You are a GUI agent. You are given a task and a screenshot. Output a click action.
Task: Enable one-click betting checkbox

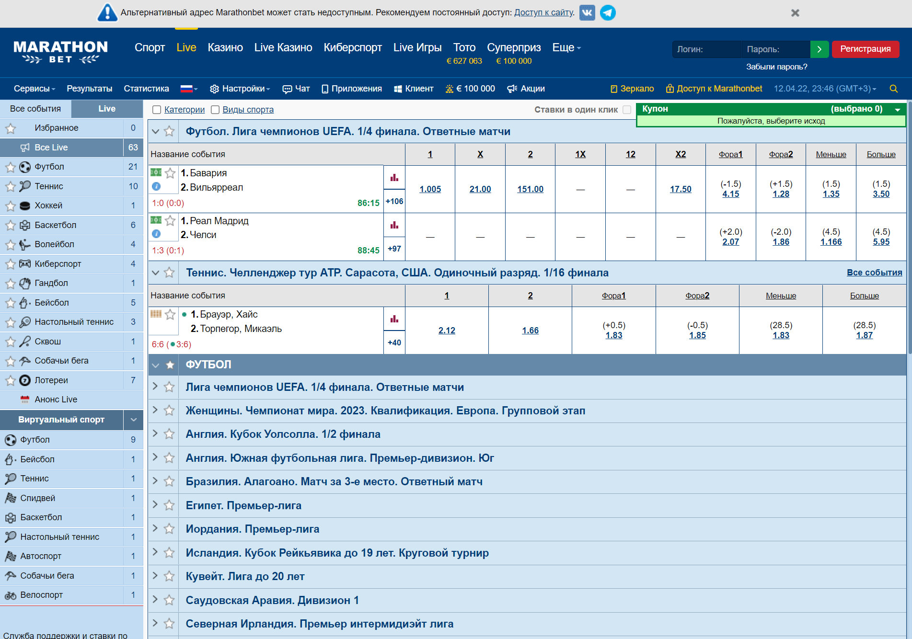[627, 110]
